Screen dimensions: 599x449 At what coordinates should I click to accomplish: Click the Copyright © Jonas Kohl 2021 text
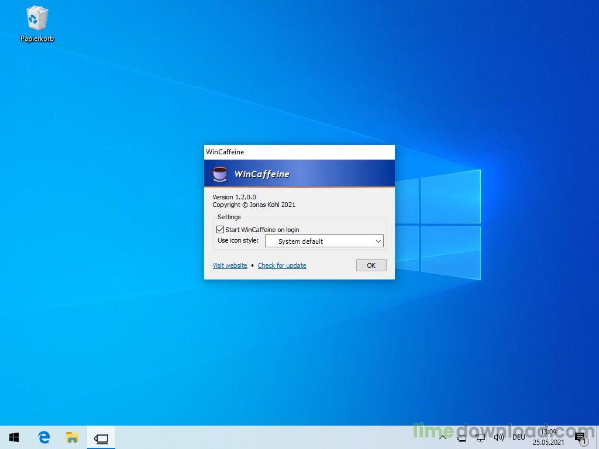254,205
